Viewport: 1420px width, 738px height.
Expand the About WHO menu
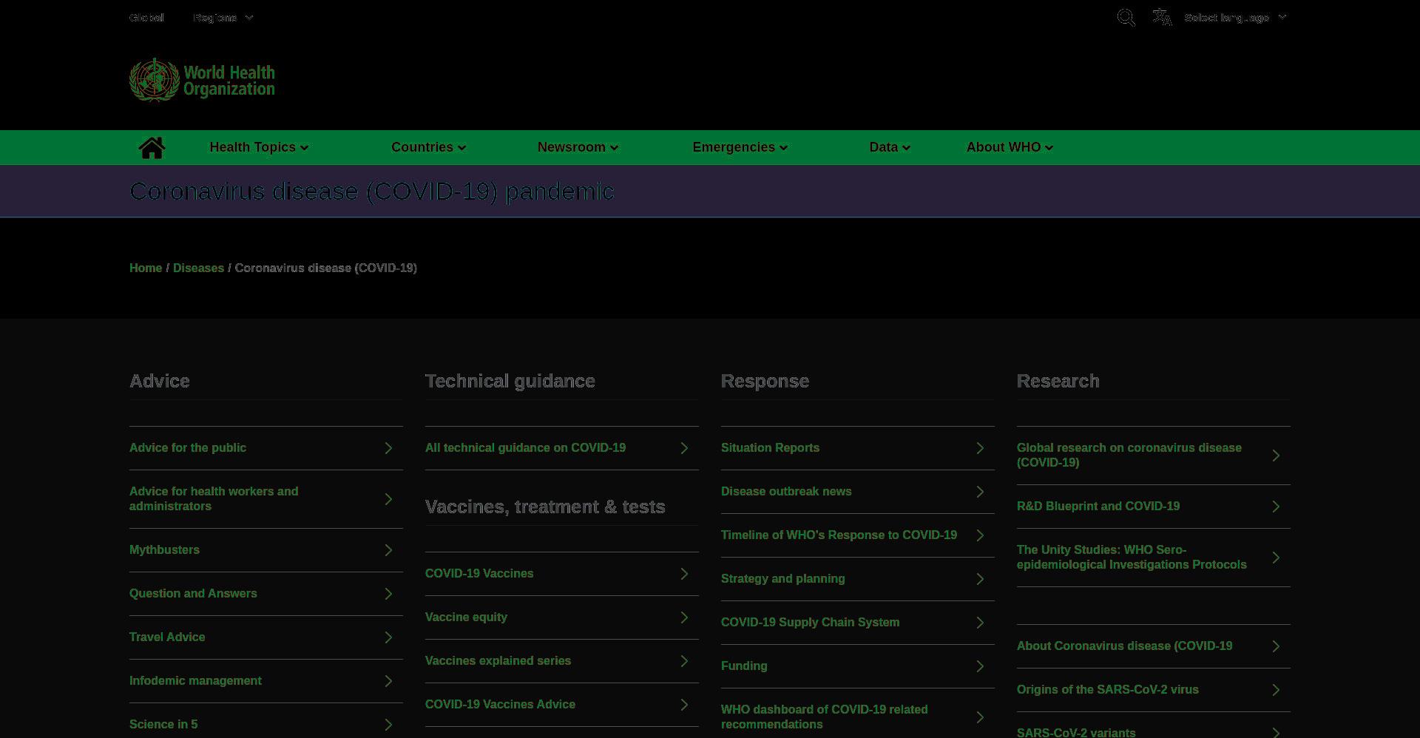(1010, 147)
